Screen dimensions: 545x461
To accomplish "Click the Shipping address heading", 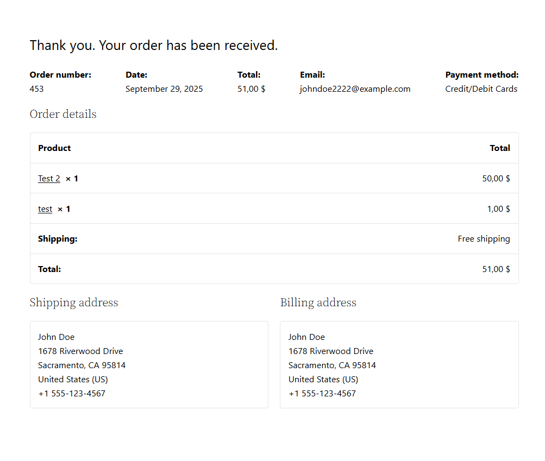I will (74, 302).
